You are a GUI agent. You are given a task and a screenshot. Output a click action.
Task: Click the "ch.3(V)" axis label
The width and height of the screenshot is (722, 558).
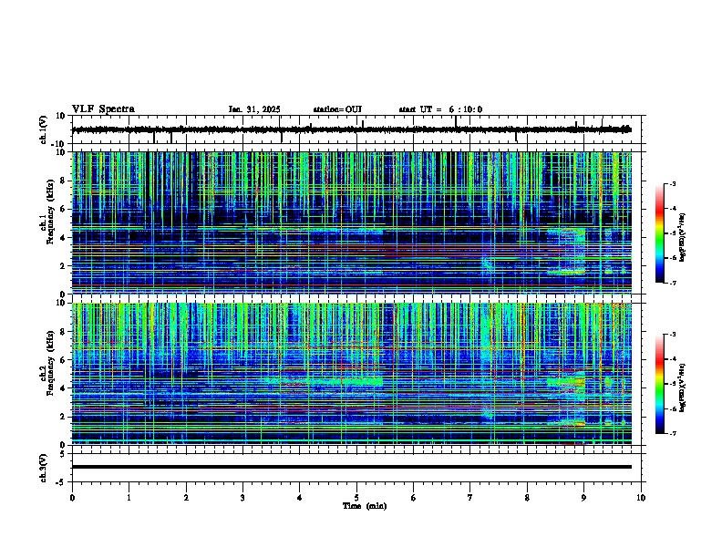43,468
